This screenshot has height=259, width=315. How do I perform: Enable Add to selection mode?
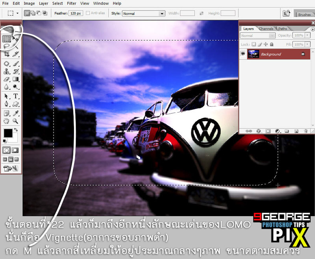pos(33,13)
